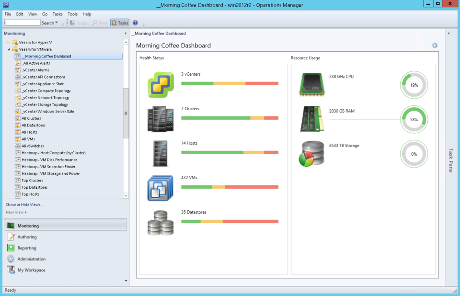Click the Hosts server tower icon
This screenshot has width=460, height=296.
[x=161, y=154]
